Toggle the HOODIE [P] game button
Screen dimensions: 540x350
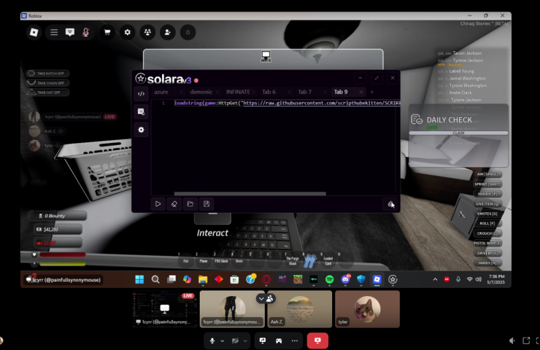pyautogui.click(x=487, y=194)
